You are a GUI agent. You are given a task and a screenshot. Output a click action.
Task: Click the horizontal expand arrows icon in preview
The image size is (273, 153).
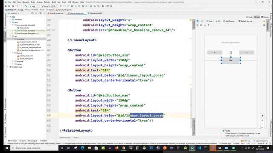point(205,25)
